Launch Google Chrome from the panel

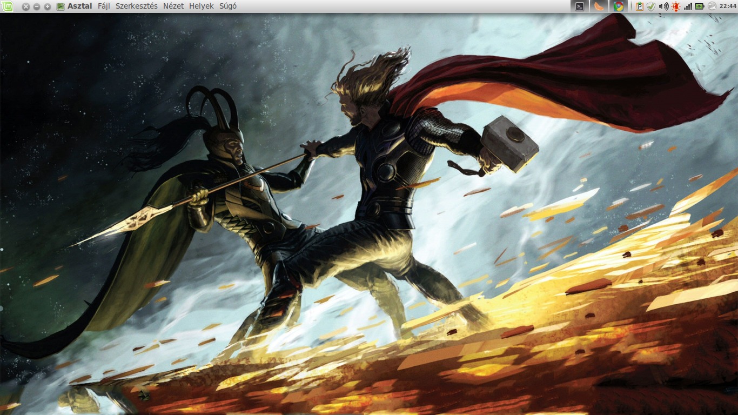619,6
